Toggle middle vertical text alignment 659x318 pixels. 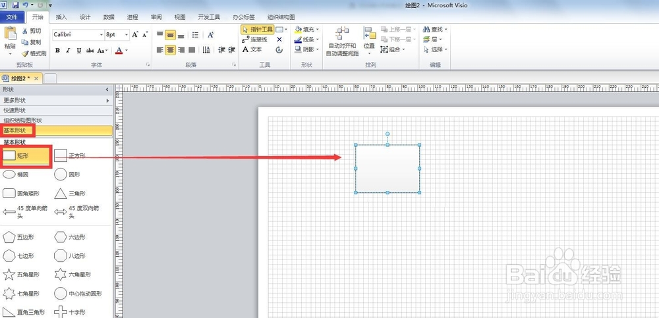[x=170, y=34]
